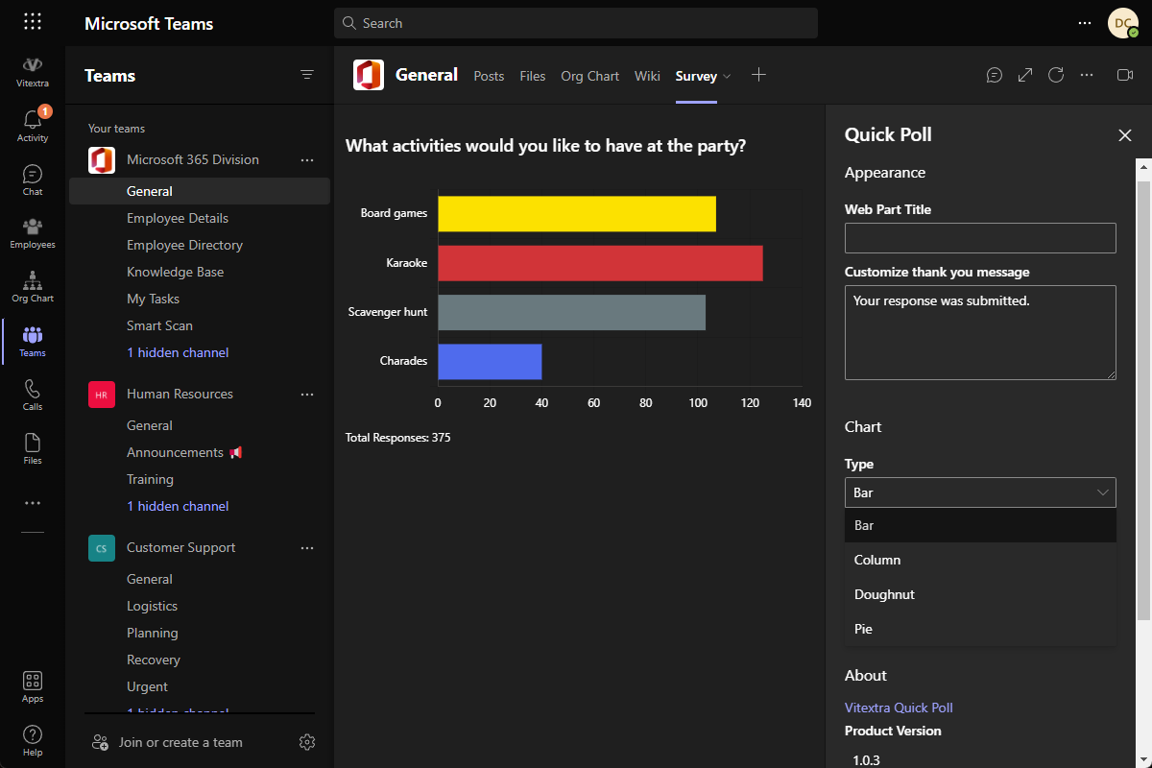
Task: Open the app launcher waffle icon
Action: (x=32, y=22)
